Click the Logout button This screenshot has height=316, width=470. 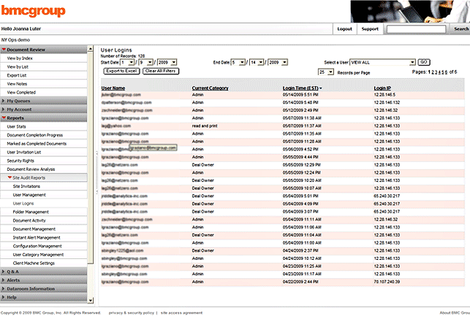pos(345,29)
